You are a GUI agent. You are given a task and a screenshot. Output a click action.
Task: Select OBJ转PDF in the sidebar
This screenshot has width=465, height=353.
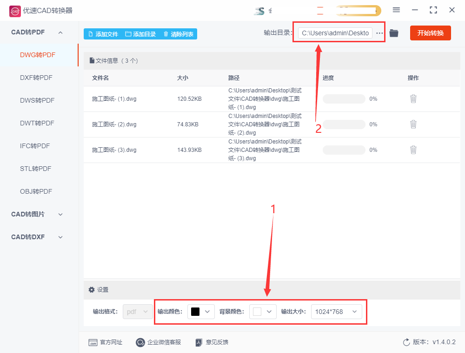coord(36,192)
